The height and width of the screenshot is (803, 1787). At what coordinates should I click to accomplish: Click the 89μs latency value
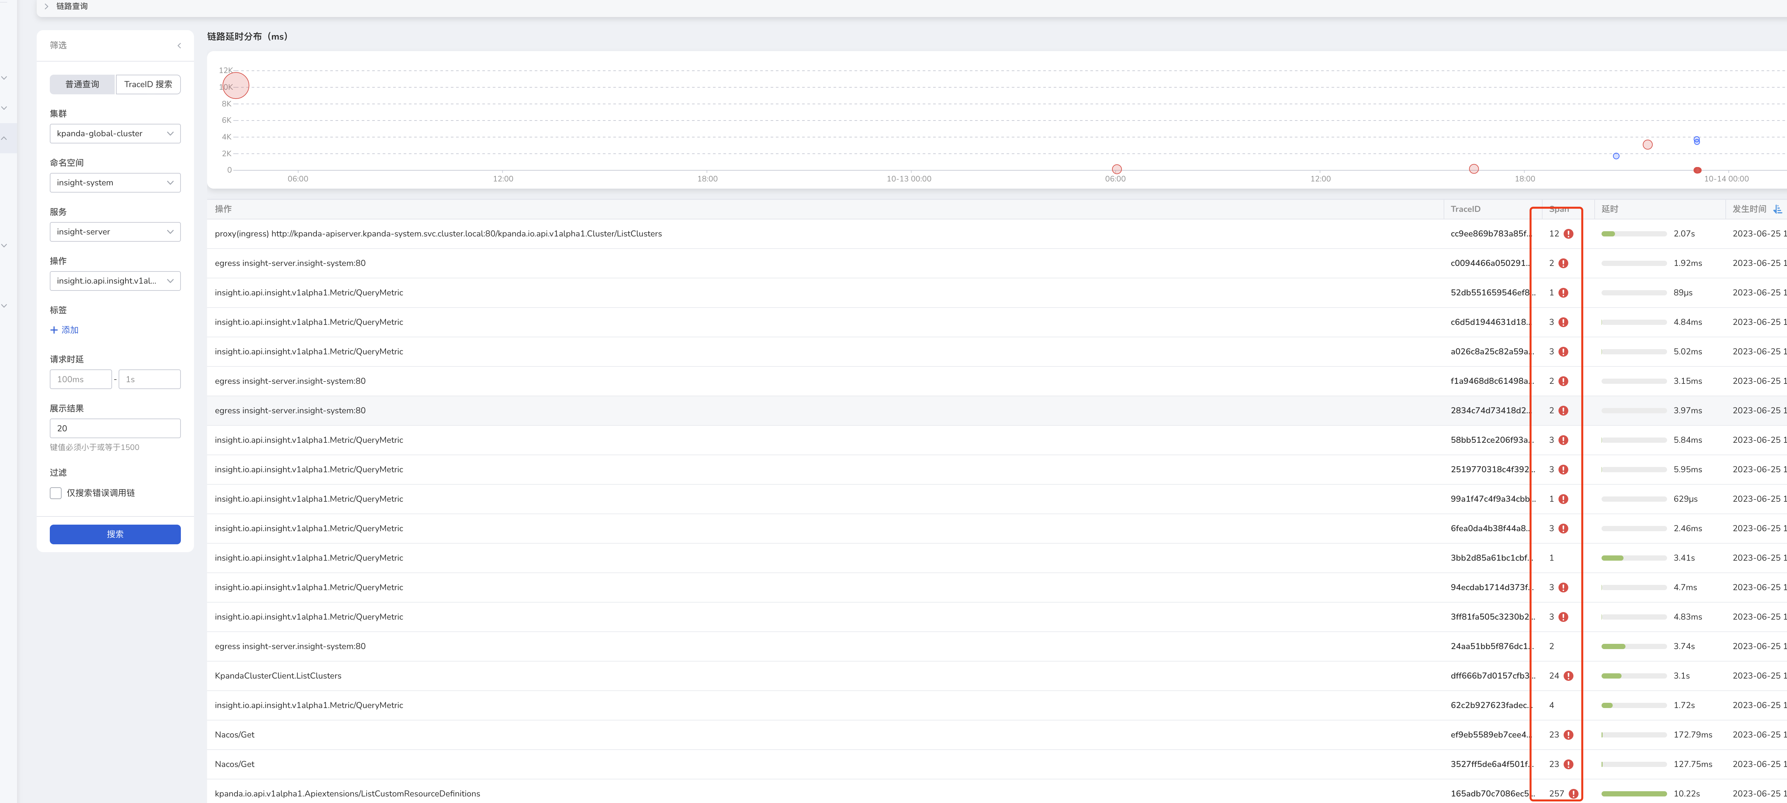(x=1683, y=293)
